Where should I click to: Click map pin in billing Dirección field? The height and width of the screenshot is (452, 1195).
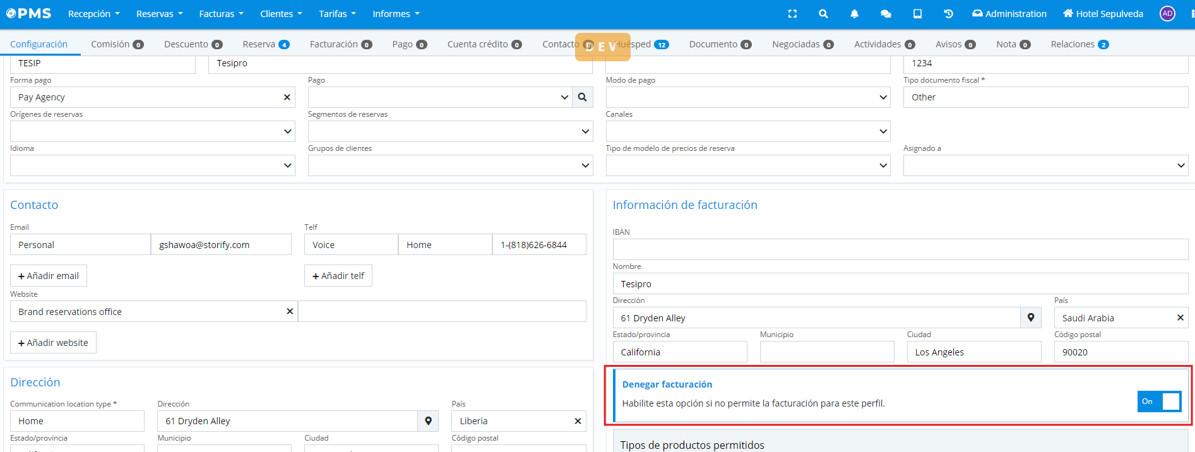tap(1030, 318)
